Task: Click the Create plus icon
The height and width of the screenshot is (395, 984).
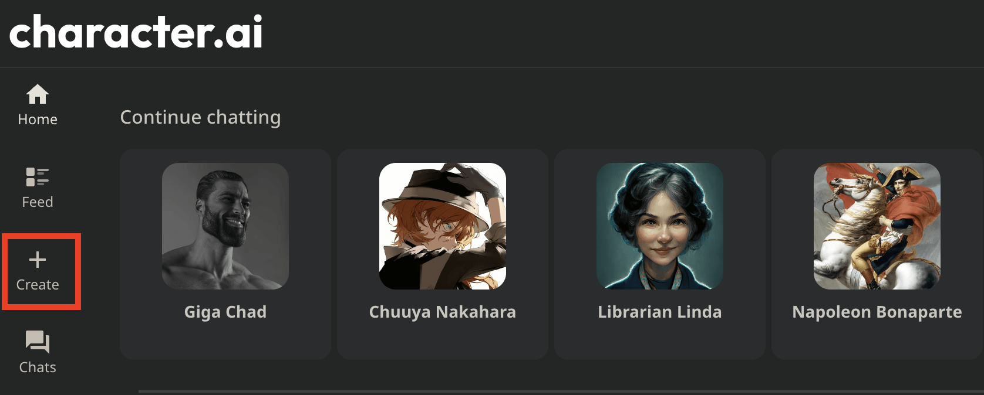Action: pos(38,260)
